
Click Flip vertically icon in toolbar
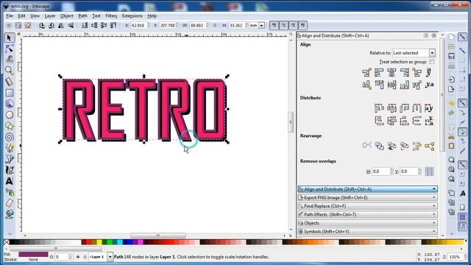tap(71, 26)
